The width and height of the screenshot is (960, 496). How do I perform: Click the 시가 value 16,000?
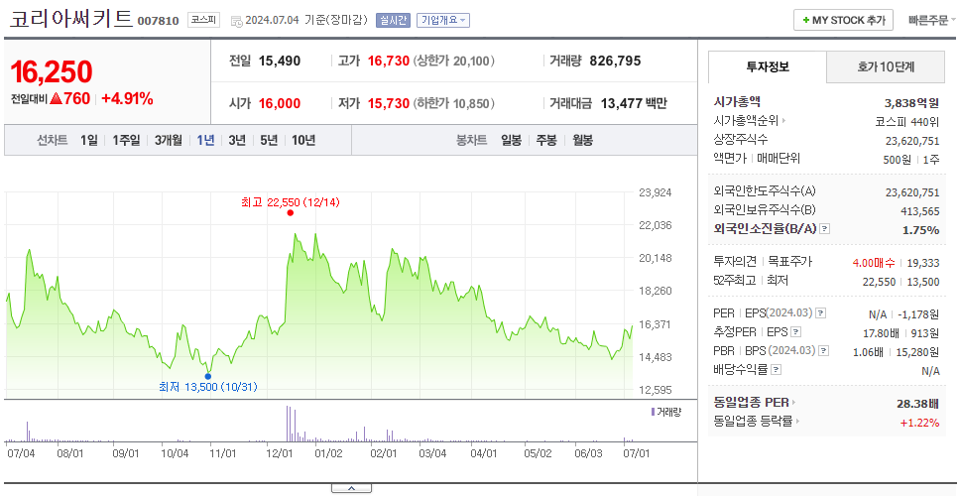coord(280,103)
